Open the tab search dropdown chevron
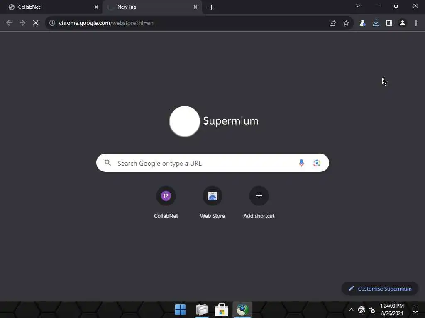The image size is (425, 318). pos(358,6)
